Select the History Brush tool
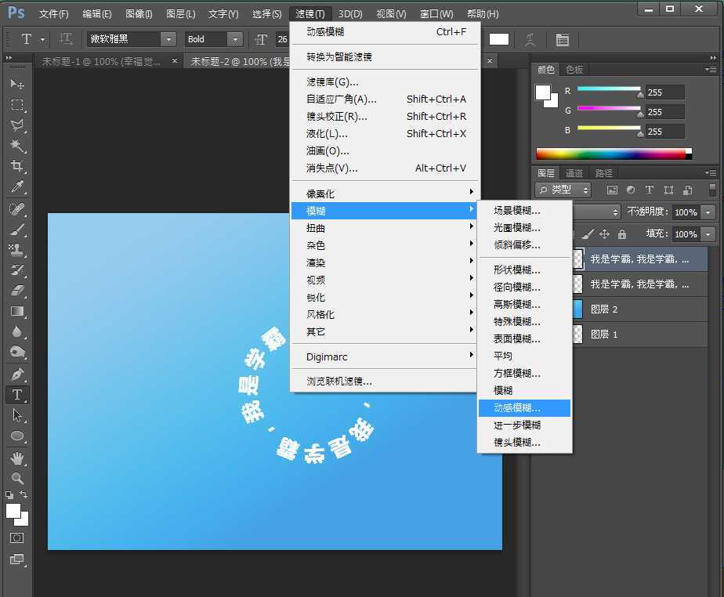This screenshot has width=724, height=597. click(x=17, y=270)
